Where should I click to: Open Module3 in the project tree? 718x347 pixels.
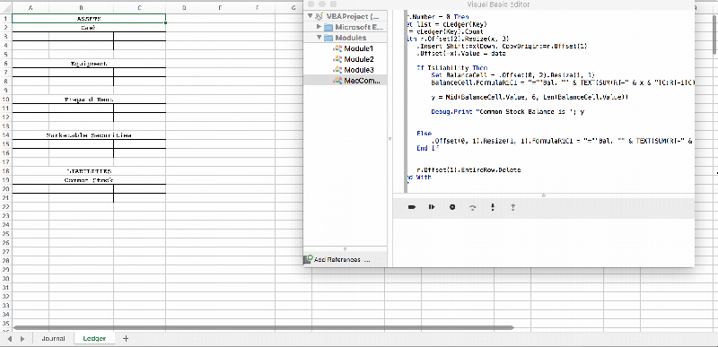pyautogui.click(x=354, y=70)
